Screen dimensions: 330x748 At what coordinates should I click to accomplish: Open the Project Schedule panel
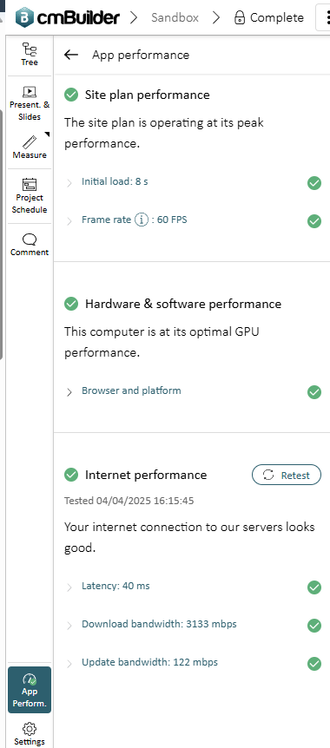click(30, 196)
